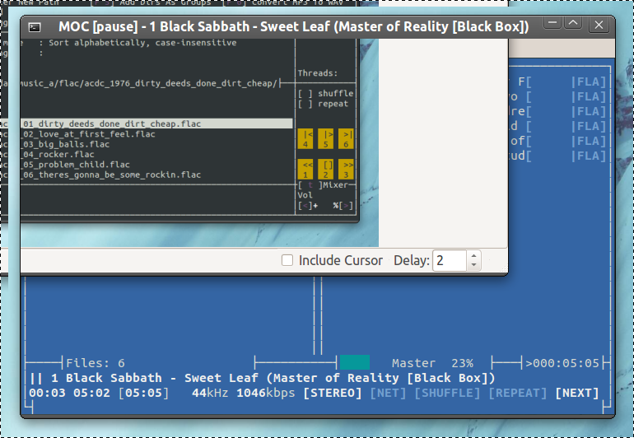Click the stop button labeled 2
This screenshot has width=634, height=438.
click(325, 170)
